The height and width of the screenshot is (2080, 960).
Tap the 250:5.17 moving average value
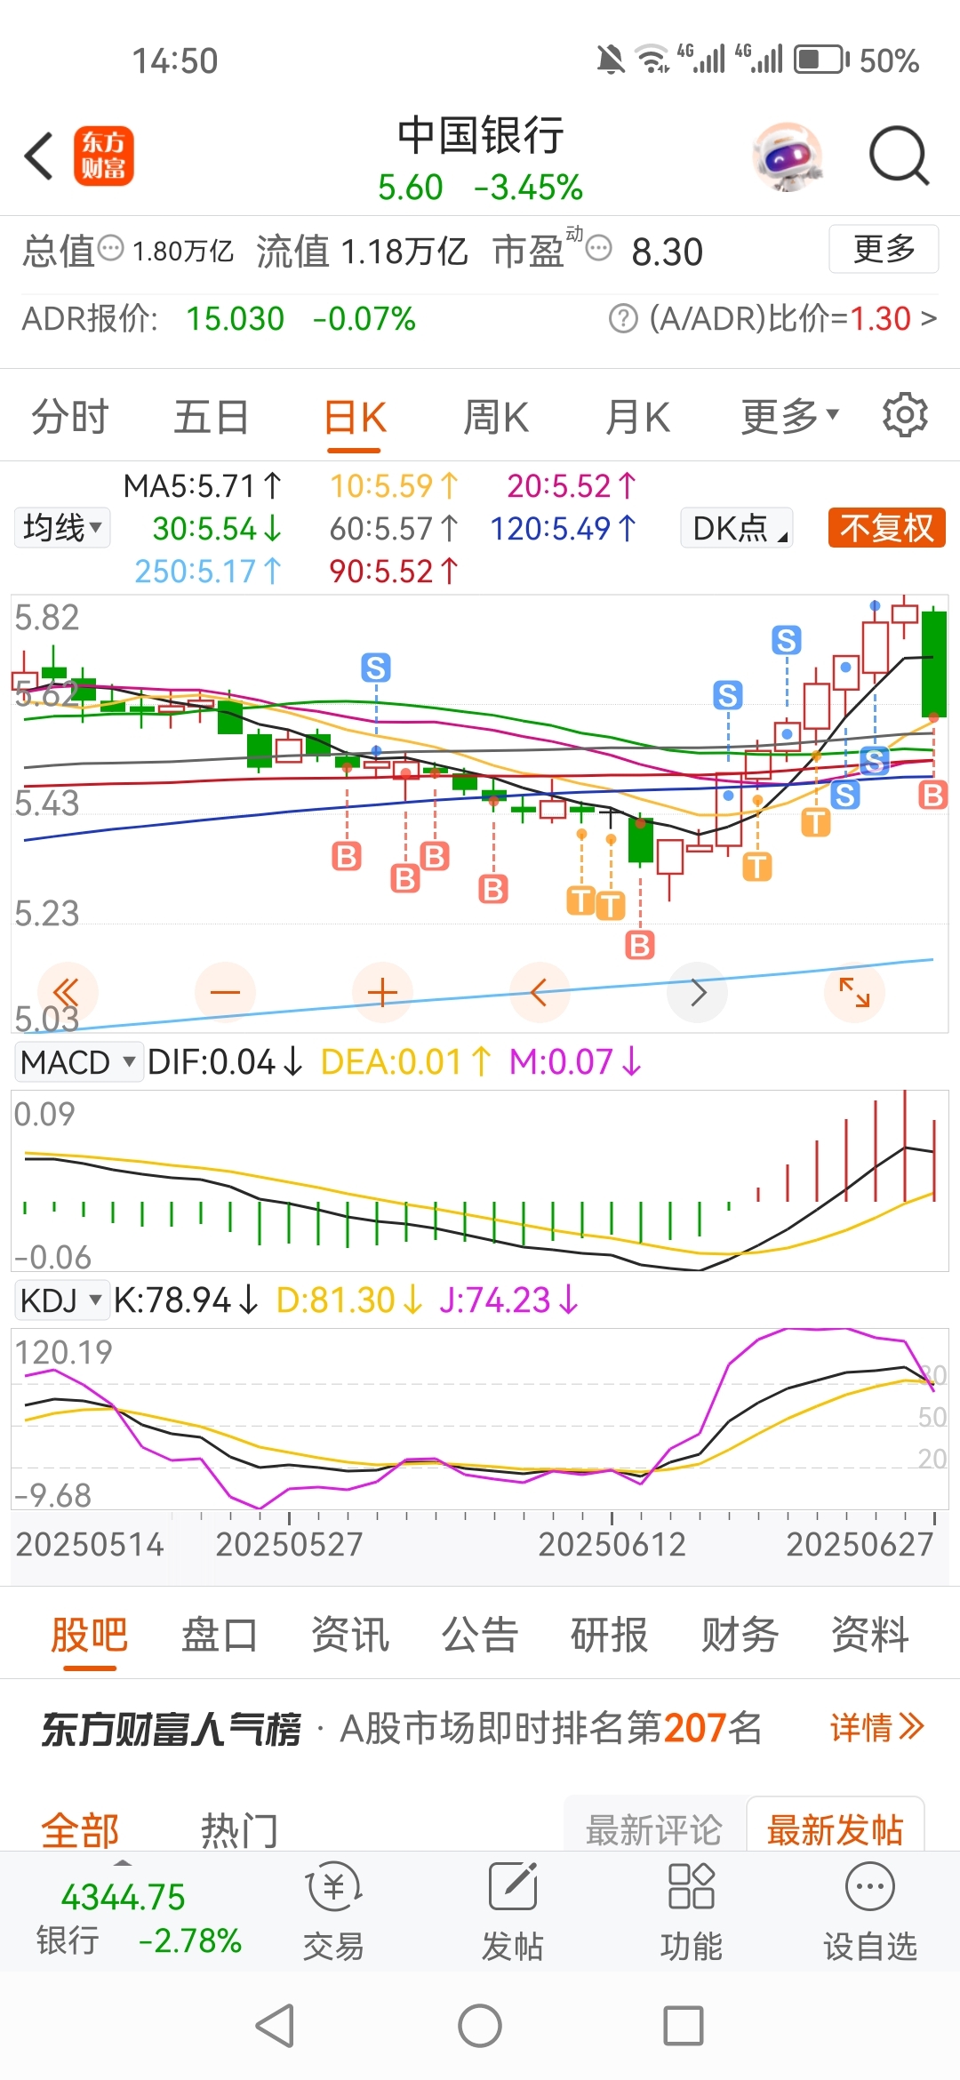point(208,572)
